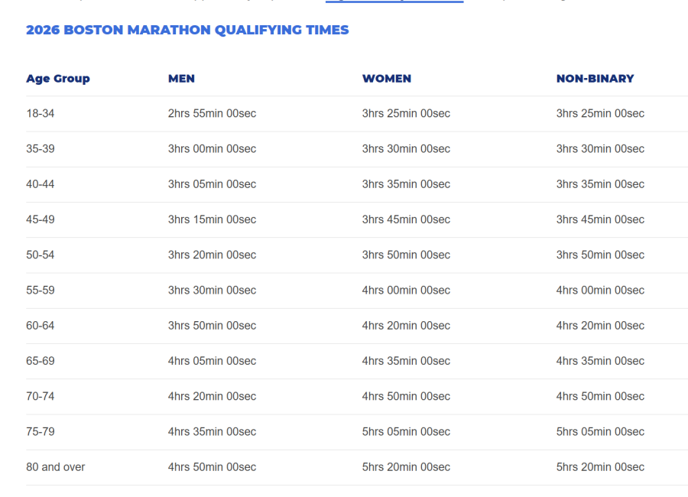Screen dimensions: 688x497
Task: Select the 18-34 age group row label
Action: coord(41,113)
